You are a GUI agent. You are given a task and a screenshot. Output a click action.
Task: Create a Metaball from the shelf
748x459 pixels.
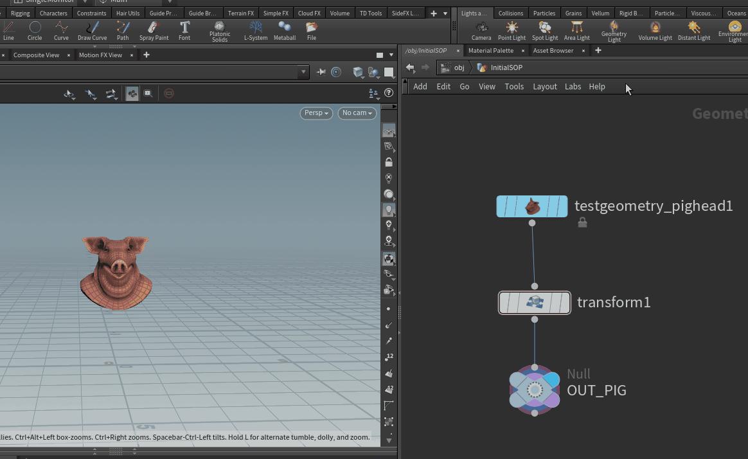coord(284,30)
